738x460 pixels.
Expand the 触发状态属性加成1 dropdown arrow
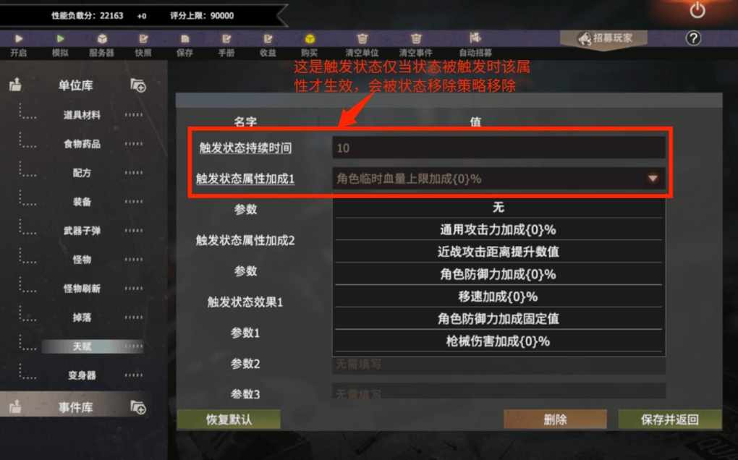click(x=653, y=178)
